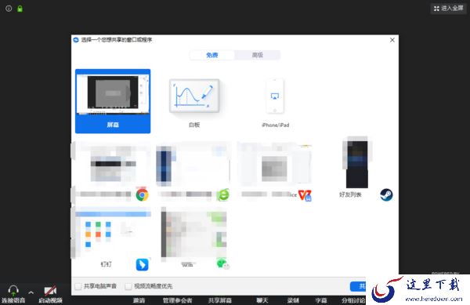Click 连接语音 headphone icon
Screen dimensions: 470x305
click(x=13, y=290)
